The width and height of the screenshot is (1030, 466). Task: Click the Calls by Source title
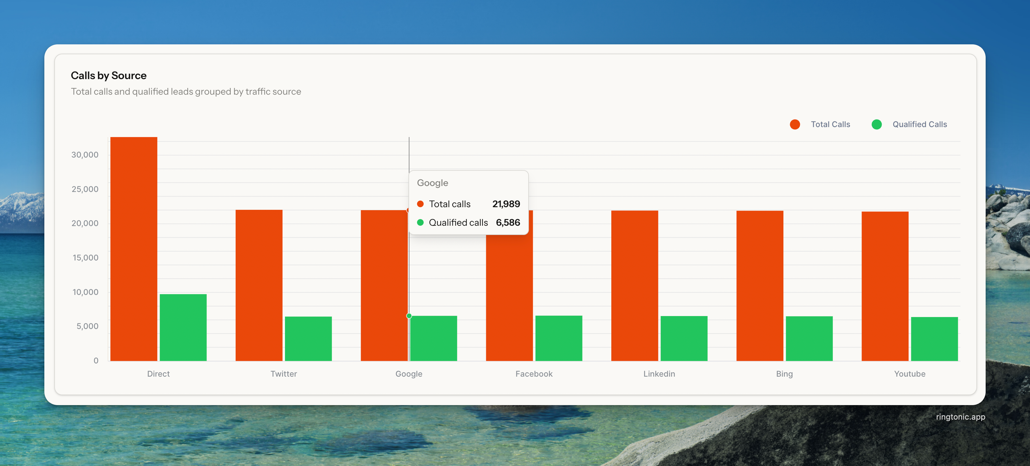click(x=108, y=75)
